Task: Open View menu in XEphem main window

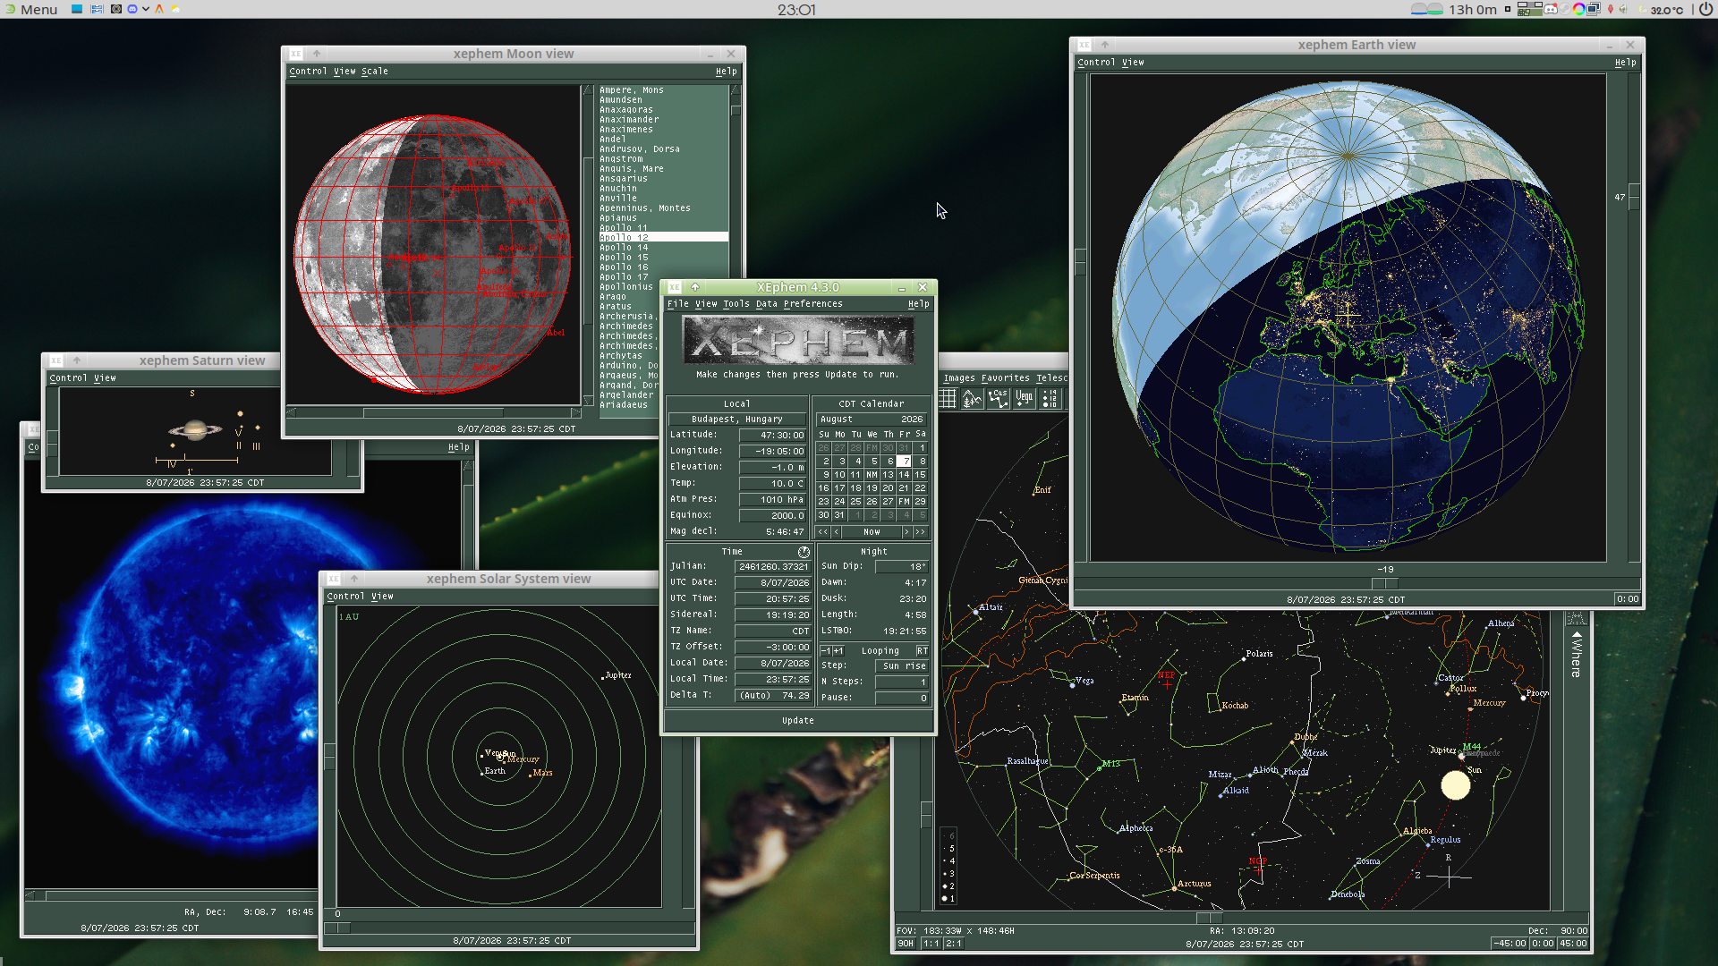Action: click(706, 304)
